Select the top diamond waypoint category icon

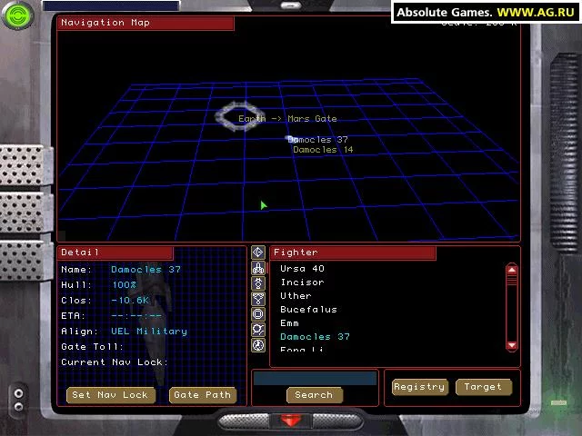[x=258, y=253]
